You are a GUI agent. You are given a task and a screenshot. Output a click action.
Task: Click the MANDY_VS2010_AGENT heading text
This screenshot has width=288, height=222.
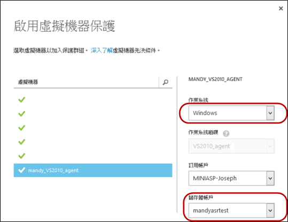coord(215,80)
